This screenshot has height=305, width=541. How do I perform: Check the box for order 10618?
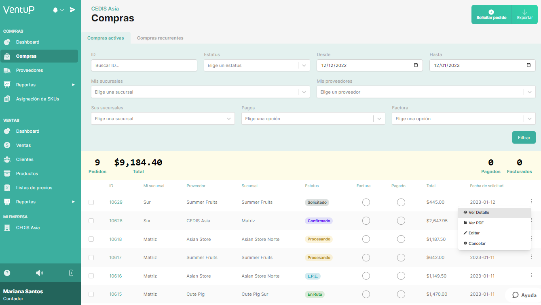point(91,239)
